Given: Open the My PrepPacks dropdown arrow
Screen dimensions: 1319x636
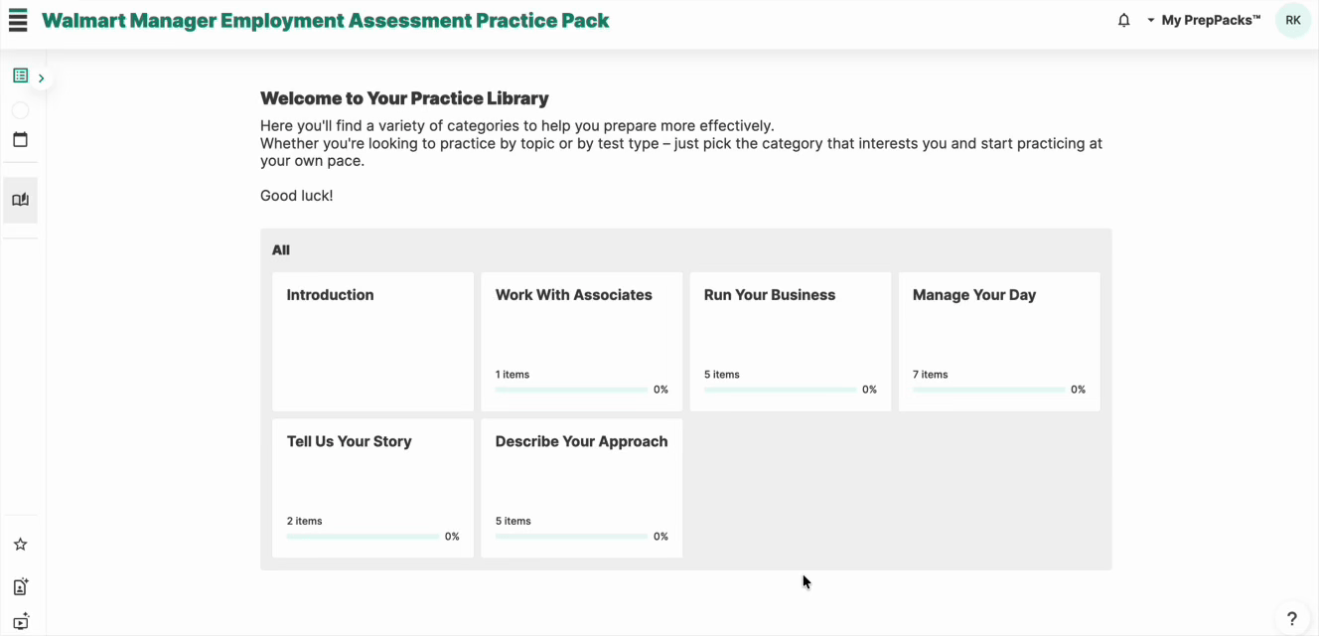Looking at the screenshot, I should (1150, 19).
